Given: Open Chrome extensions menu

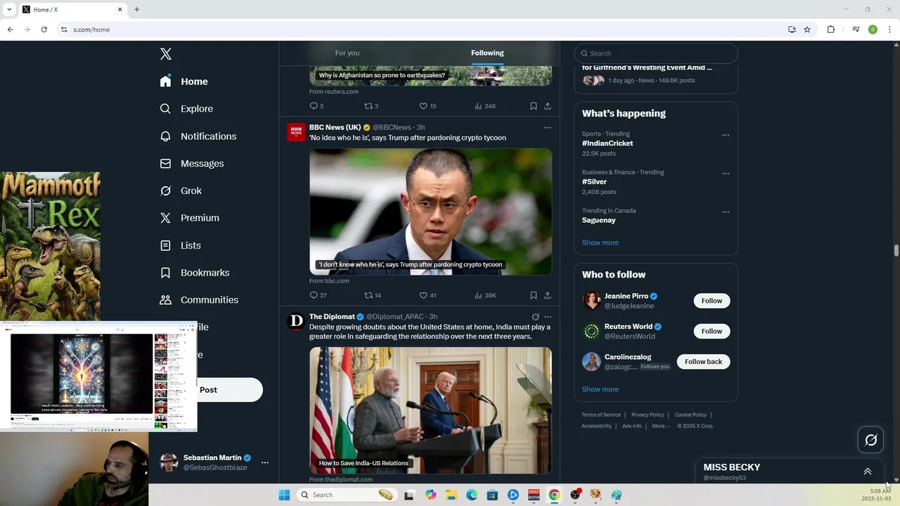Looking at the screenshot, I should 830,30.
